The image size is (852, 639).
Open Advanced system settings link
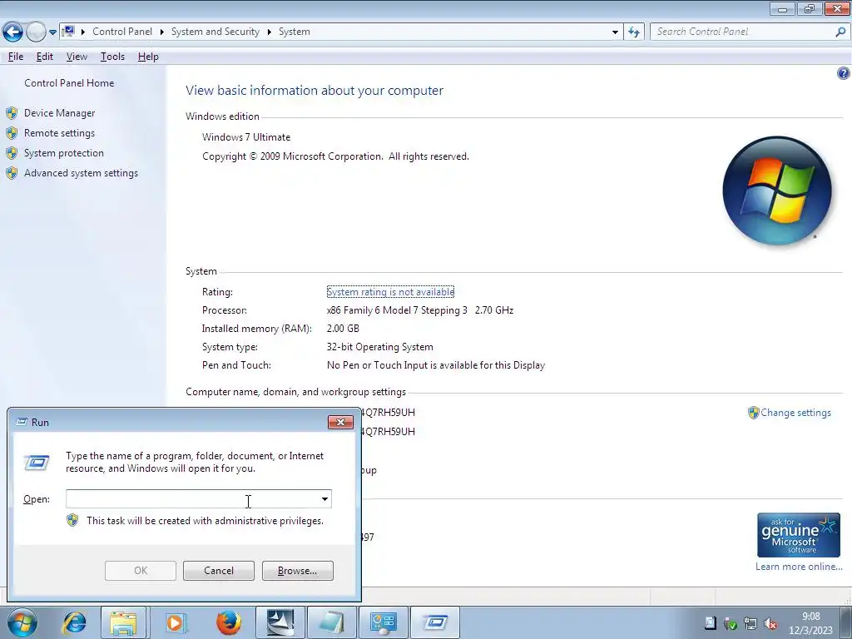click(x=81, y=173)
